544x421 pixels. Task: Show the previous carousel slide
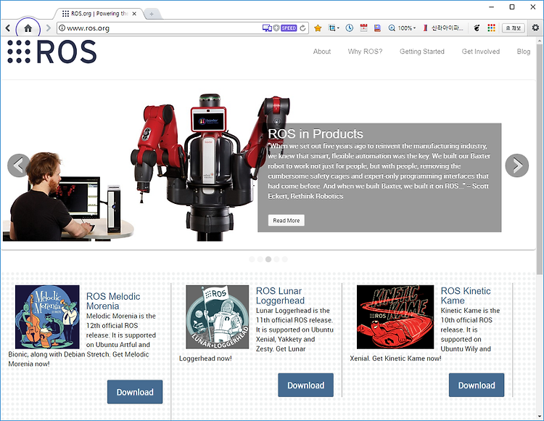[x=19, y=165]
